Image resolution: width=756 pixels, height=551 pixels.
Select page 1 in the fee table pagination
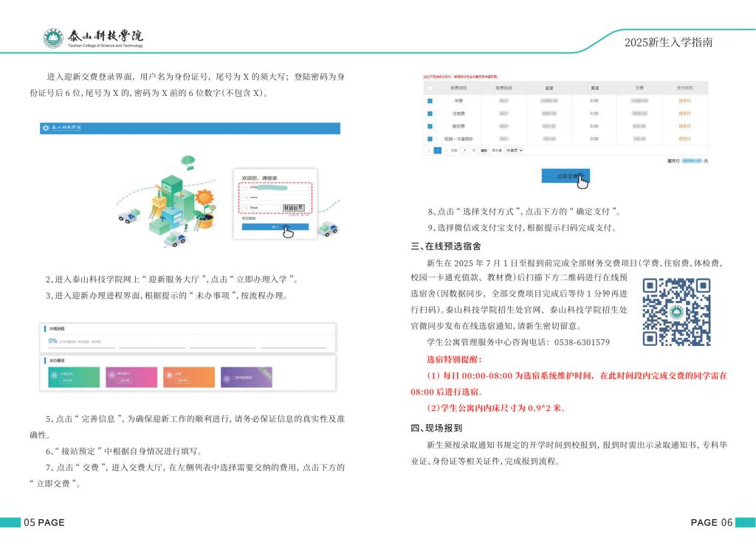tap(437, 150)
